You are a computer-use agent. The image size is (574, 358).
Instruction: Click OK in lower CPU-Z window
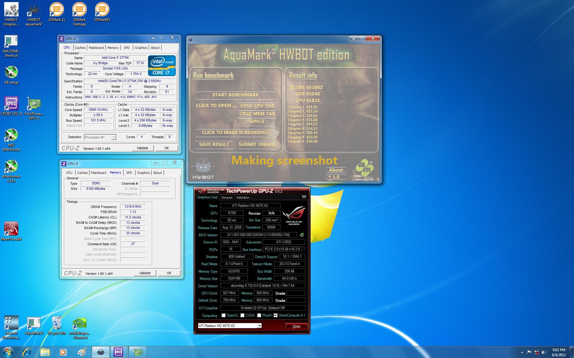169,273
